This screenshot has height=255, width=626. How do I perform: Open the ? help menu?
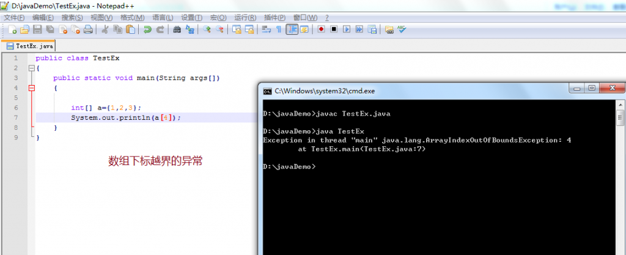coord(327,18)
